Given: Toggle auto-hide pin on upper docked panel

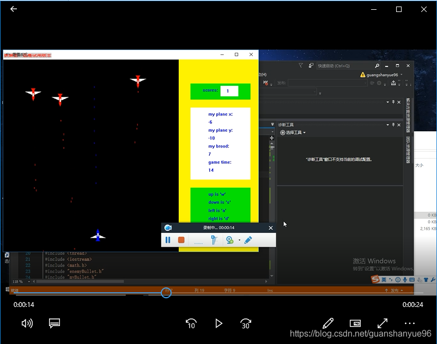Looking at the screenshot, I should click(x=393, y=102).
